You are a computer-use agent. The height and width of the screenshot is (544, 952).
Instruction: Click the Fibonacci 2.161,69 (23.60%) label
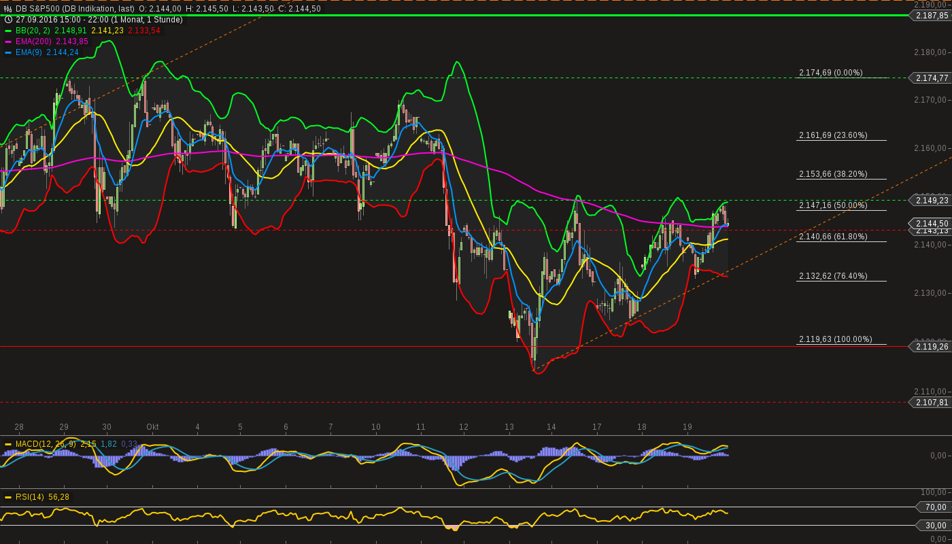pyautogui.click(x=833, y=135)
